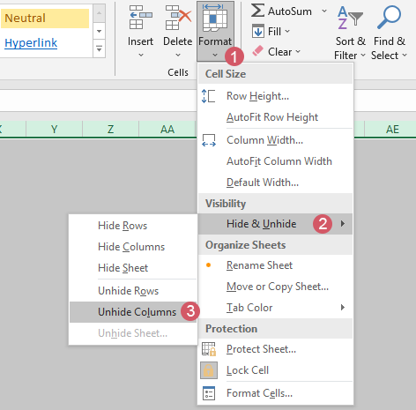416x410 pixels.
Task: Expand the cell styles gallery More arrow
Action: point(100,48)
